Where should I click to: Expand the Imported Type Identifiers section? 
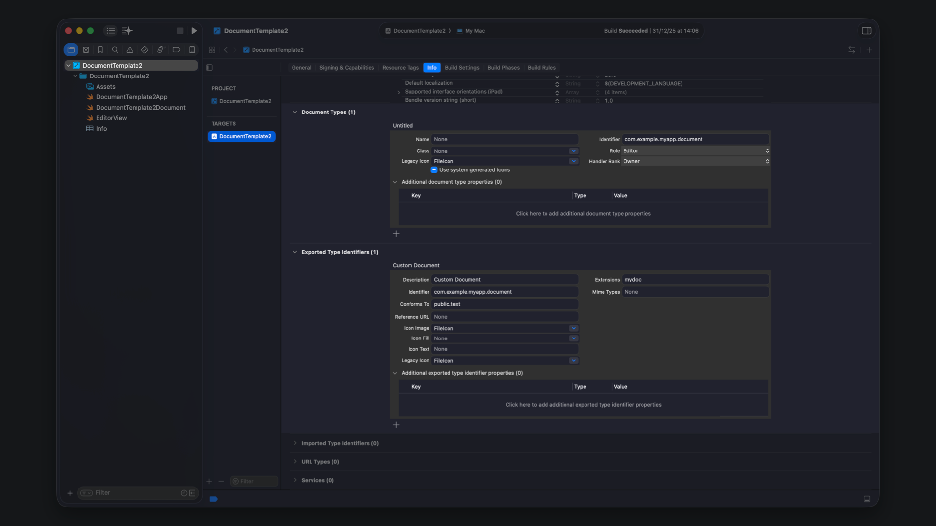(295, 443)
